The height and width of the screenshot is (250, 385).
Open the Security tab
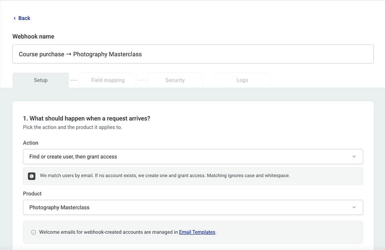click(x=175, y=80)
